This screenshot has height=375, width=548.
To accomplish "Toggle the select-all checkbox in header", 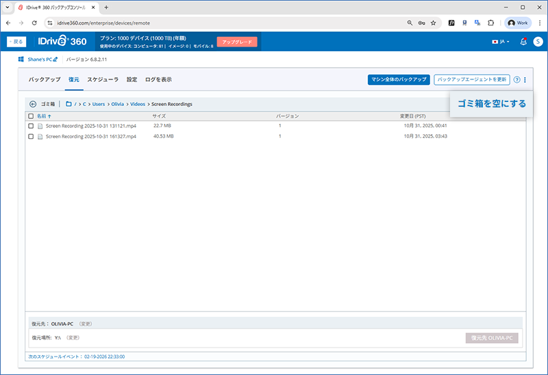I will (x=31, y=116).
